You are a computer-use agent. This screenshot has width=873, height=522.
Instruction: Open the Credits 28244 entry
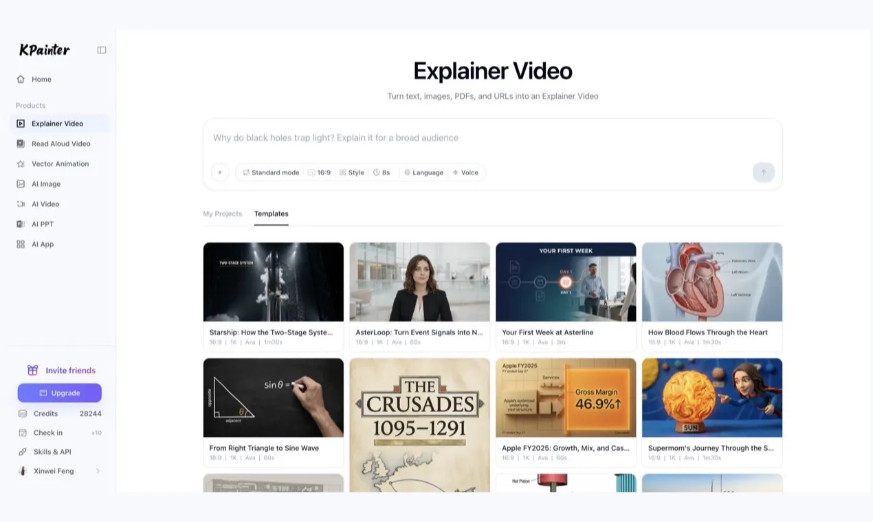point(59,413)
